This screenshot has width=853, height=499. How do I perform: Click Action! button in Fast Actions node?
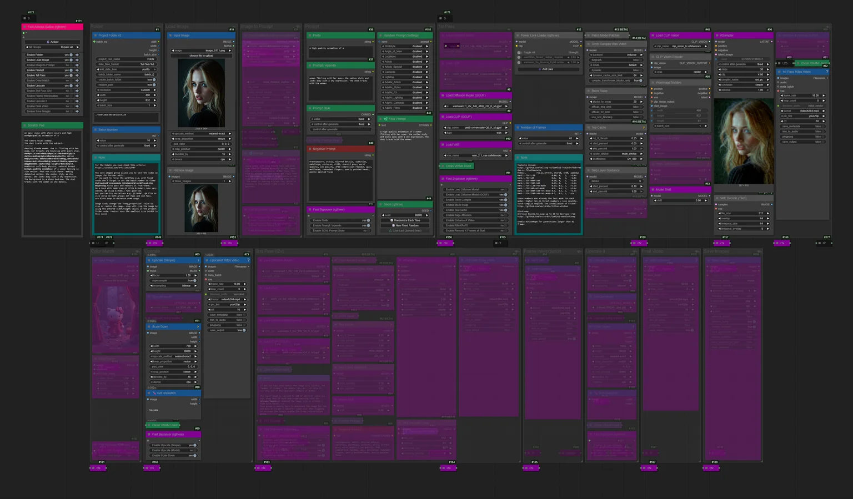tap(52, 42)
